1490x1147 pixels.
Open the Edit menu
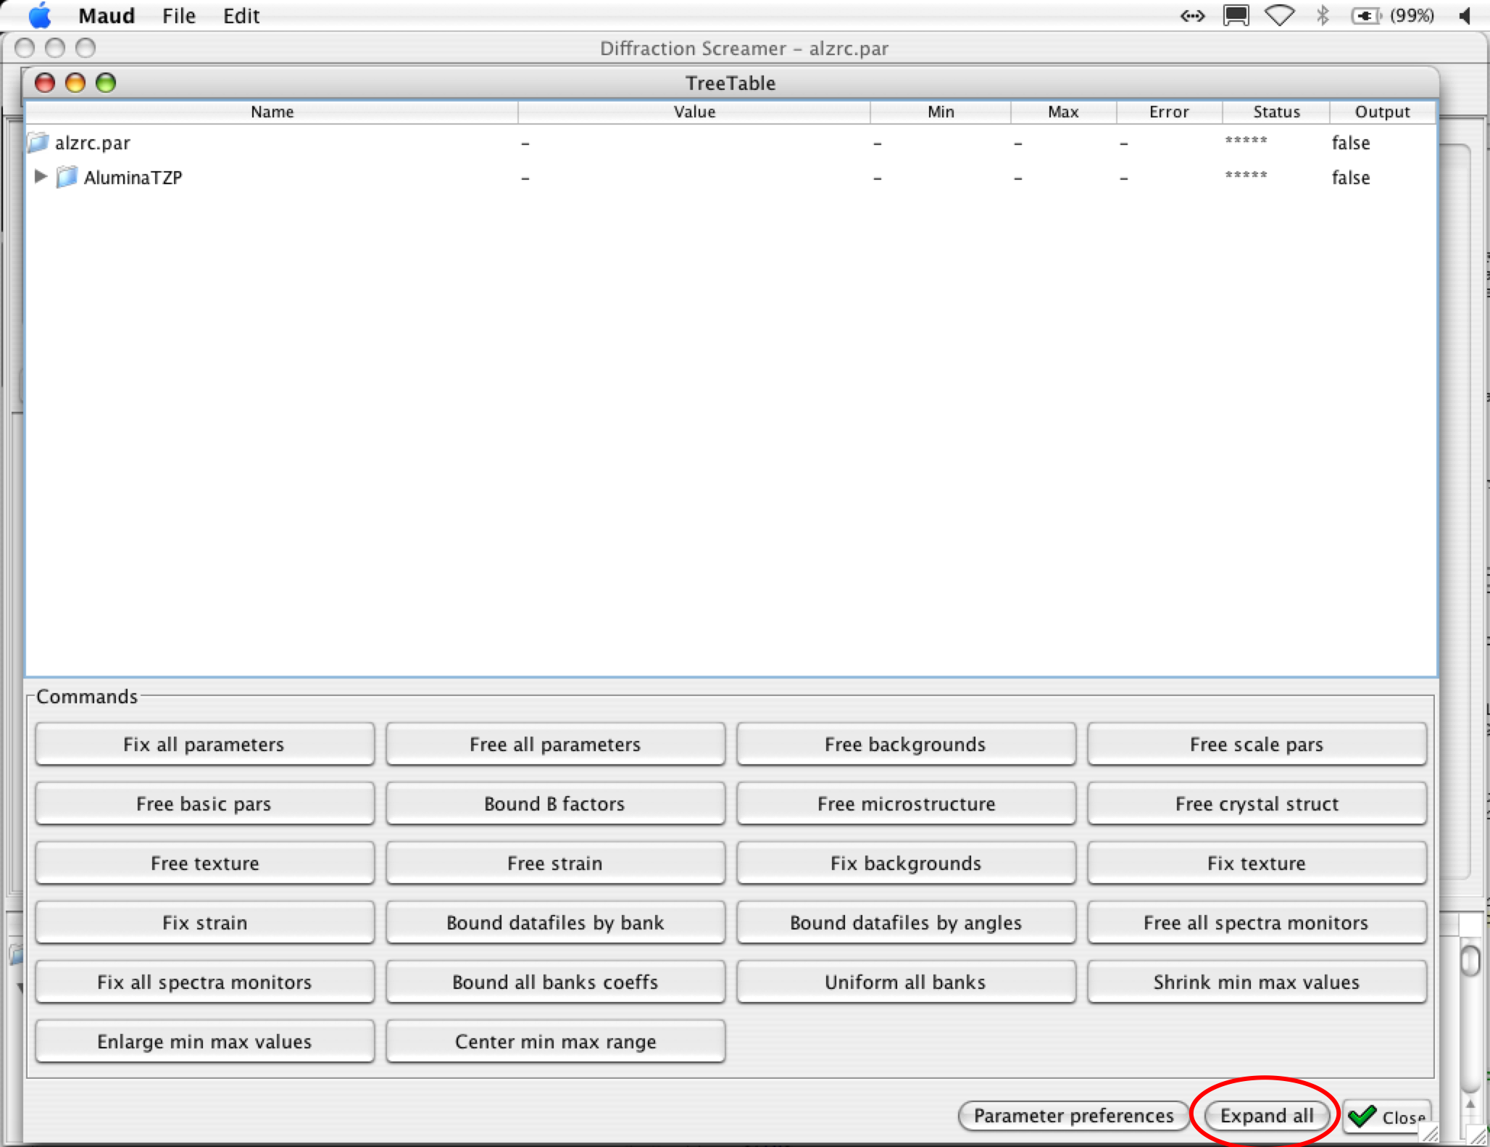[x=241, y=15]
